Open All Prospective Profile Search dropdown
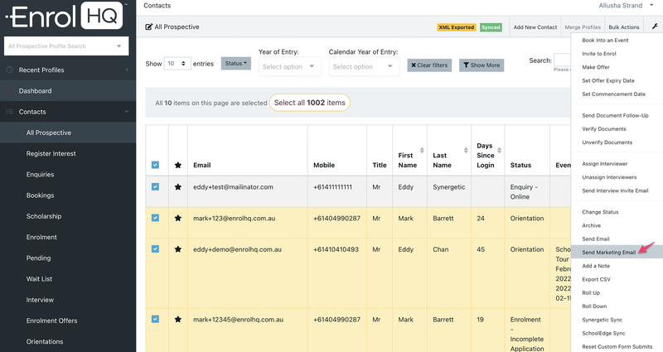Screen dimensions: 663x352 point(65,46)
